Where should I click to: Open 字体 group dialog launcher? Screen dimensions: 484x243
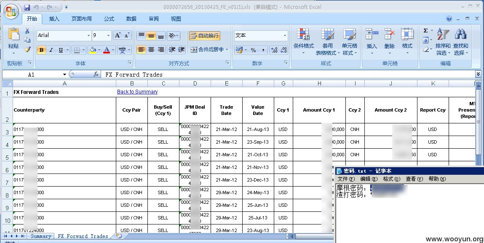pyautogui.click(x=130, y=63)
